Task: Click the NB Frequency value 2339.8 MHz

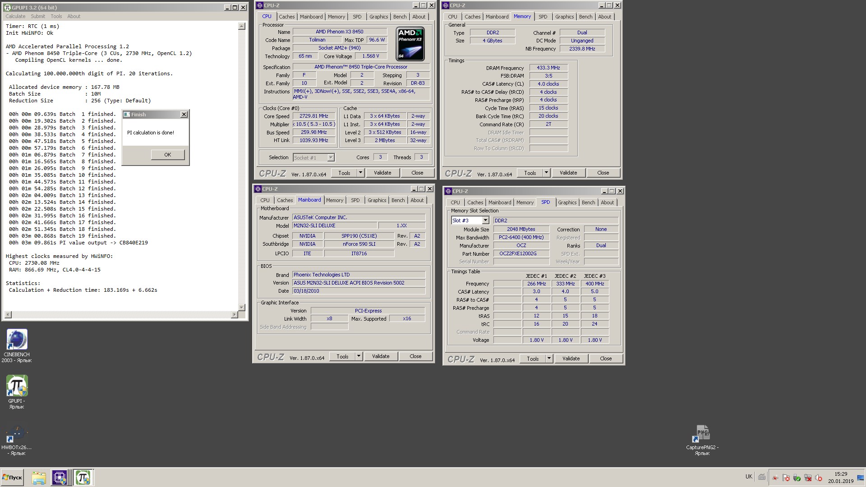Action: coord(582,49)
